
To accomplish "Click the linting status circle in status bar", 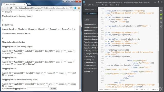I will point(148,89).
